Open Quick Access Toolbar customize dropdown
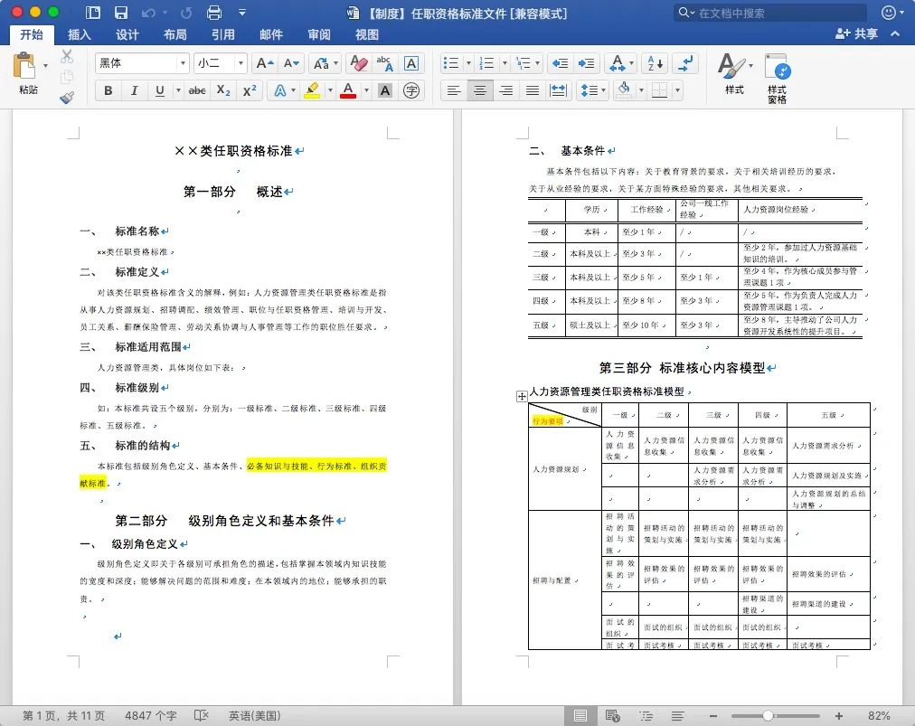The width and height of the screenshot is (915, 726). click(x=242, y=13)
